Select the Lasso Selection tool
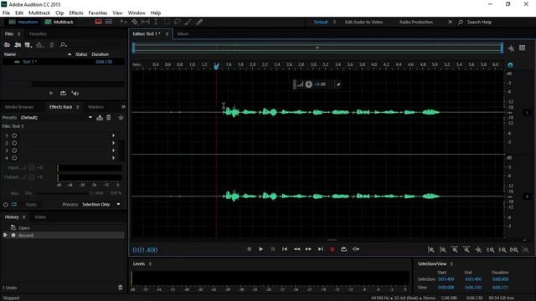The width and height of the screenshot is (536, 301). pyautogui.click(x=177, y=22)
